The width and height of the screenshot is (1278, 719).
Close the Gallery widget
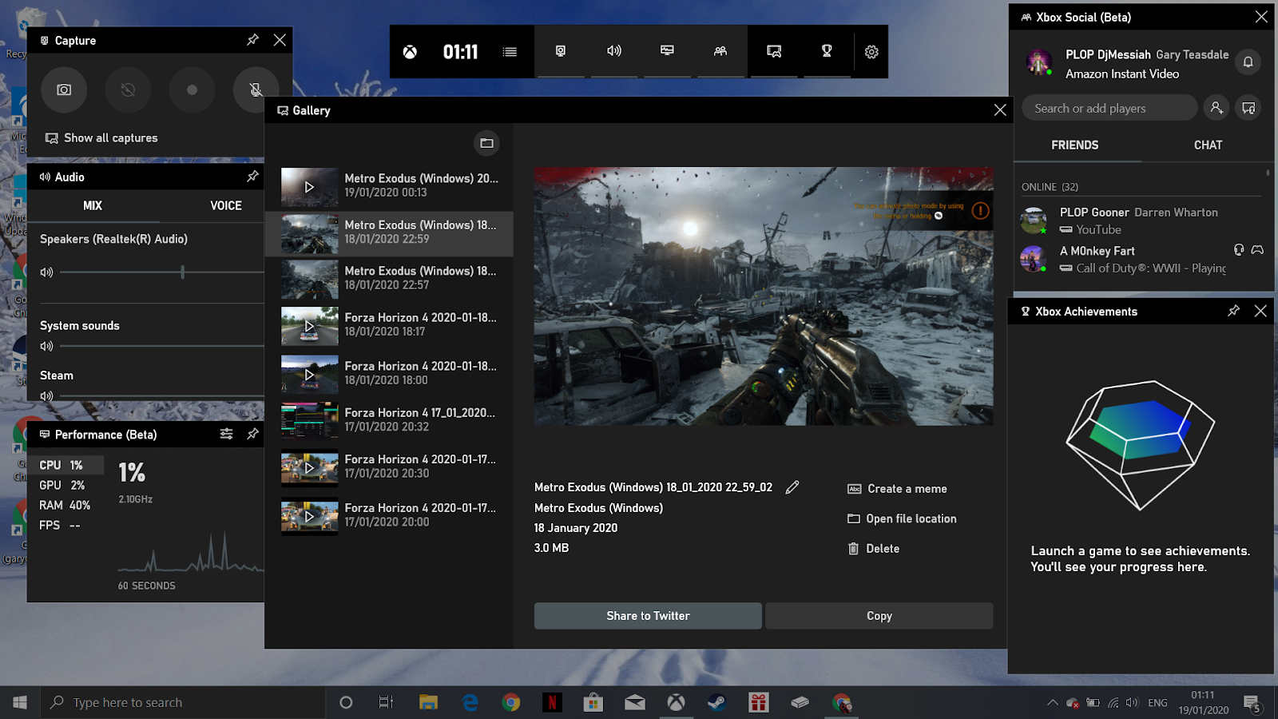click(1000, 110)
